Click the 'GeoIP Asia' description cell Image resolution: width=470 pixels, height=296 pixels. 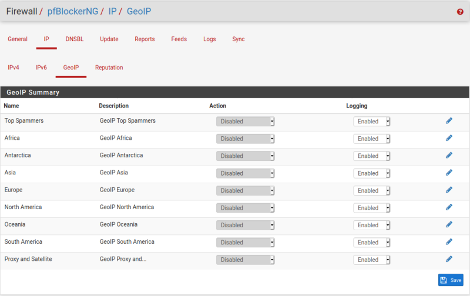tap(113, 173)
